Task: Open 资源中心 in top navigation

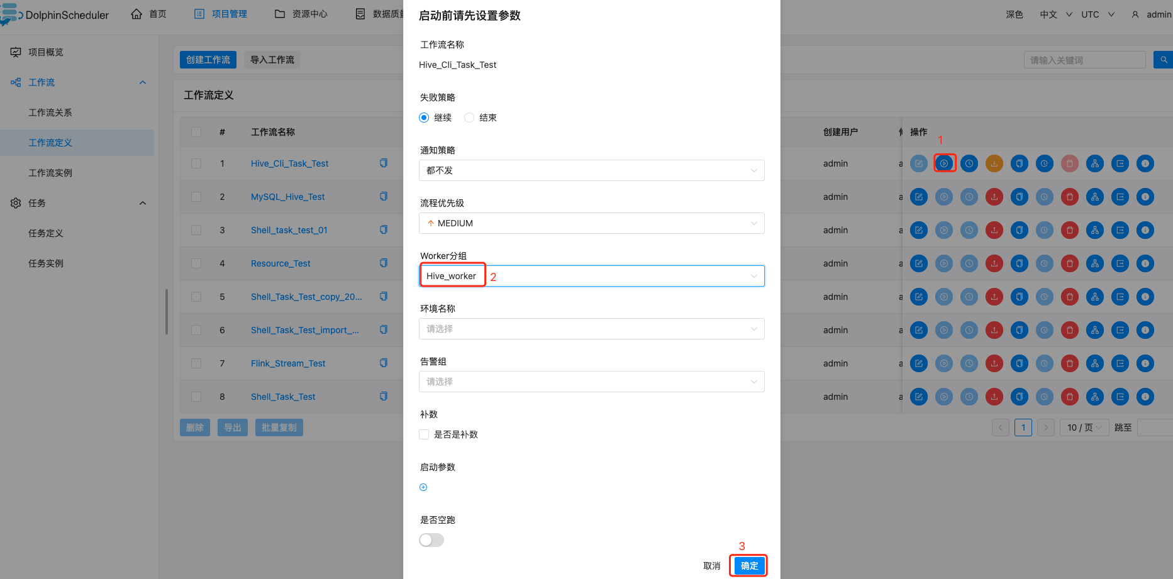Action: (301, 14)
